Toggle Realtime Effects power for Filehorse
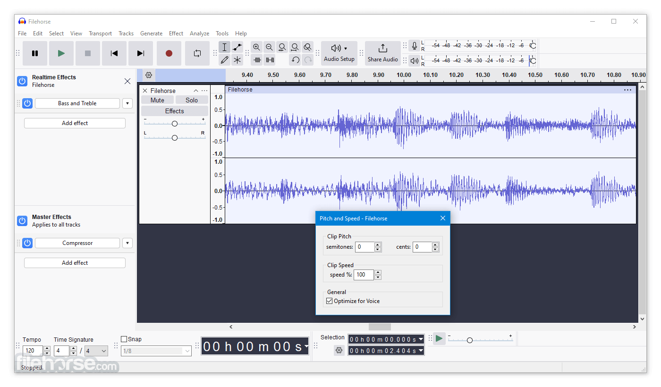 (22, 81)
